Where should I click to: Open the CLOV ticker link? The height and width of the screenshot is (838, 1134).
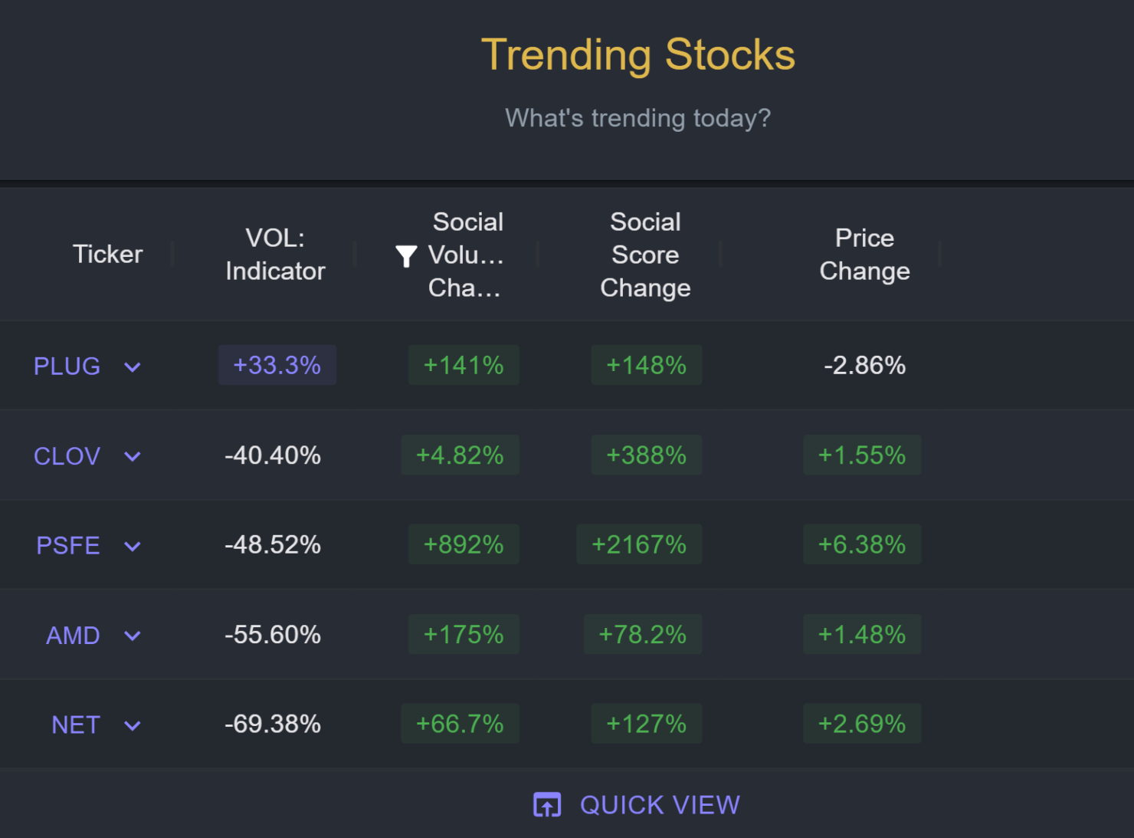tap(67, 456)
